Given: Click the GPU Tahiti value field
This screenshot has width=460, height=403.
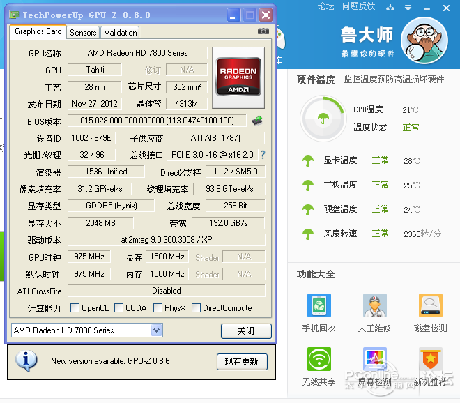Looking at the screenshot, I should pos(95,70).
